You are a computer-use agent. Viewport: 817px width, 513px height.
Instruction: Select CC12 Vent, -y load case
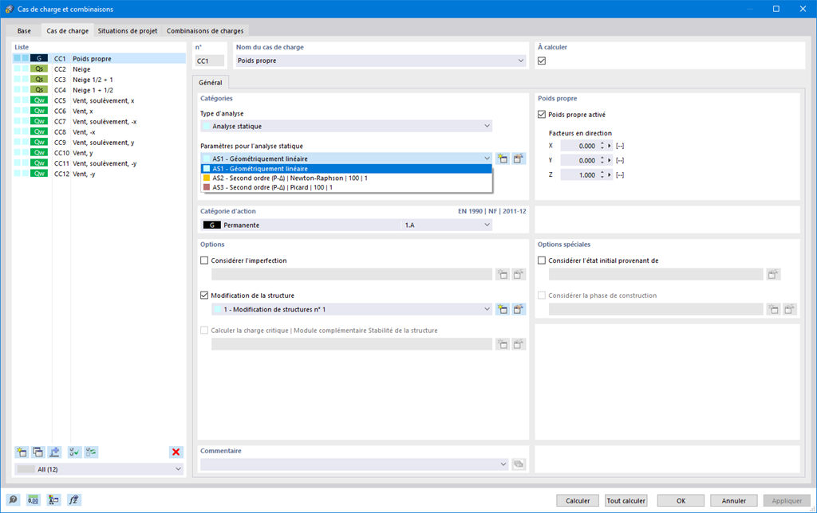tap(99, 174)
